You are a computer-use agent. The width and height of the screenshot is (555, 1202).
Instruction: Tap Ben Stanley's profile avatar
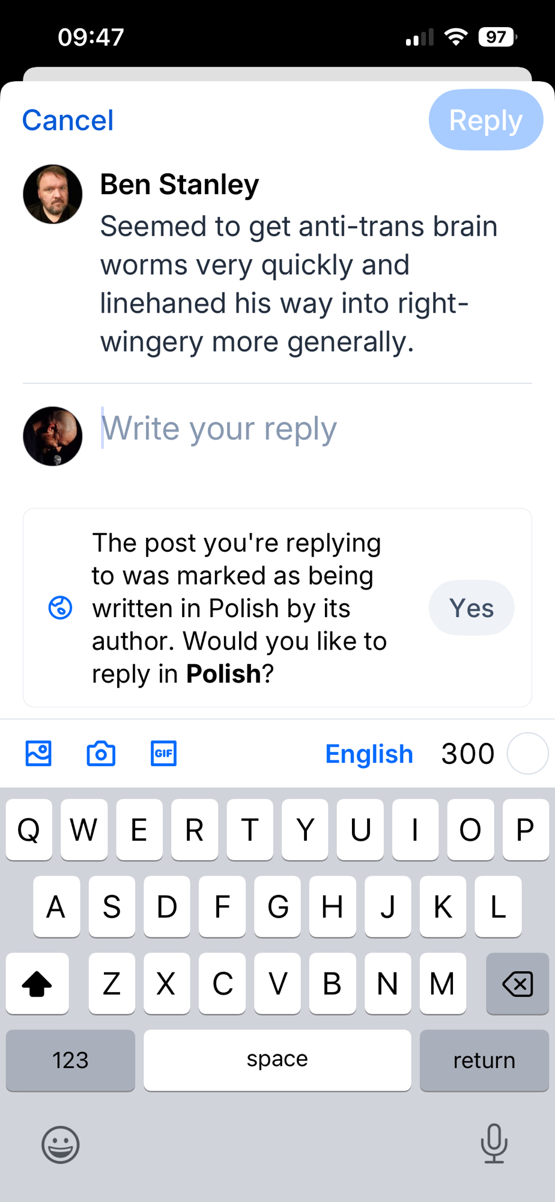tap(53, 194)
